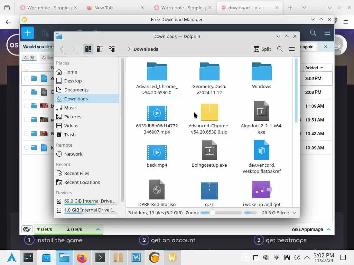Open Music in Places sidebar
Viewport: 354px width, 265px height.
click(x=87, y=108)
